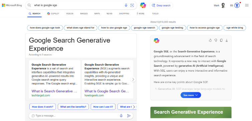252x121 pixels.
Task: Click the Deep search button
Action: tap(161, 5)
